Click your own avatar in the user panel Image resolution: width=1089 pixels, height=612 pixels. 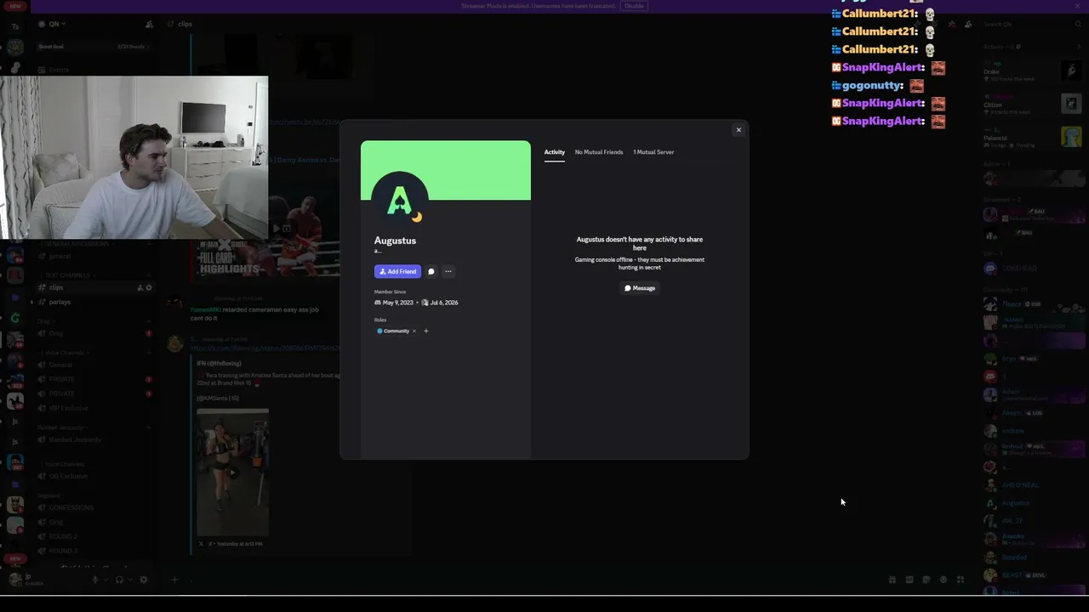point(15,580)
